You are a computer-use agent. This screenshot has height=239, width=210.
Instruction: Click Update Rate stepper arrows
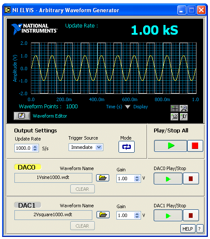(35, 148)
